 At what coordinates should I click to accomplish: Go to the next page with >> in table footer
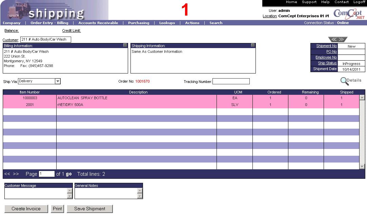(x=16, y=174)
